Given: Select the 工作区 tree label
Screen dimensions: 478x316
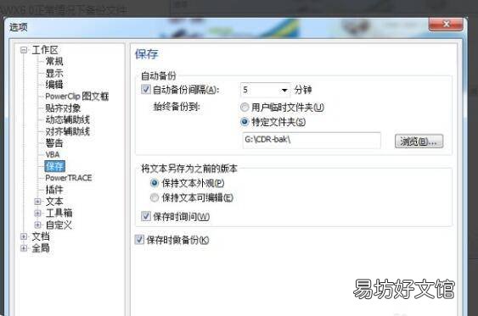Looking at the screenshot, I should [45, 50].
